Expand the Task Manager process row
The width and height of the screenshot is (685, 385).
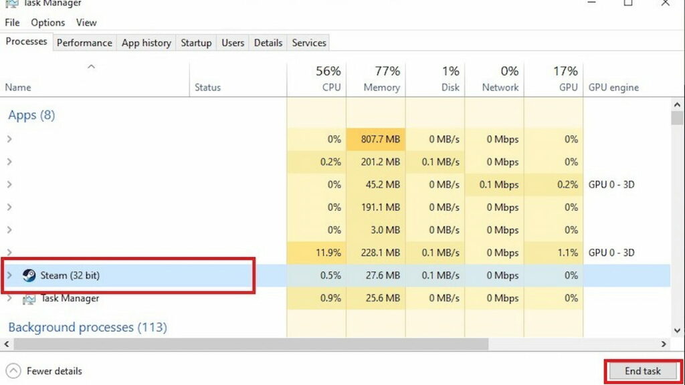coord(9,298)
